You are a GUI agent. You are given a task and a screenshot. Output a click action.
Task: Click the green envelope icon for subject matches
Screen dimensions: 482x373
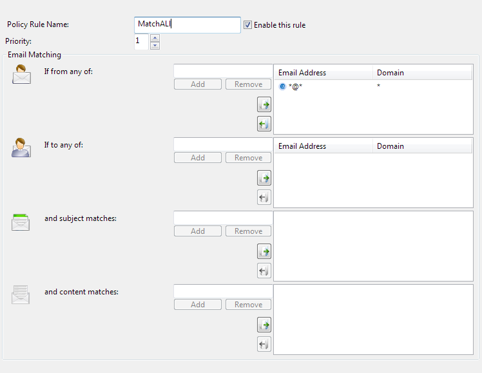tap(21, 222)
